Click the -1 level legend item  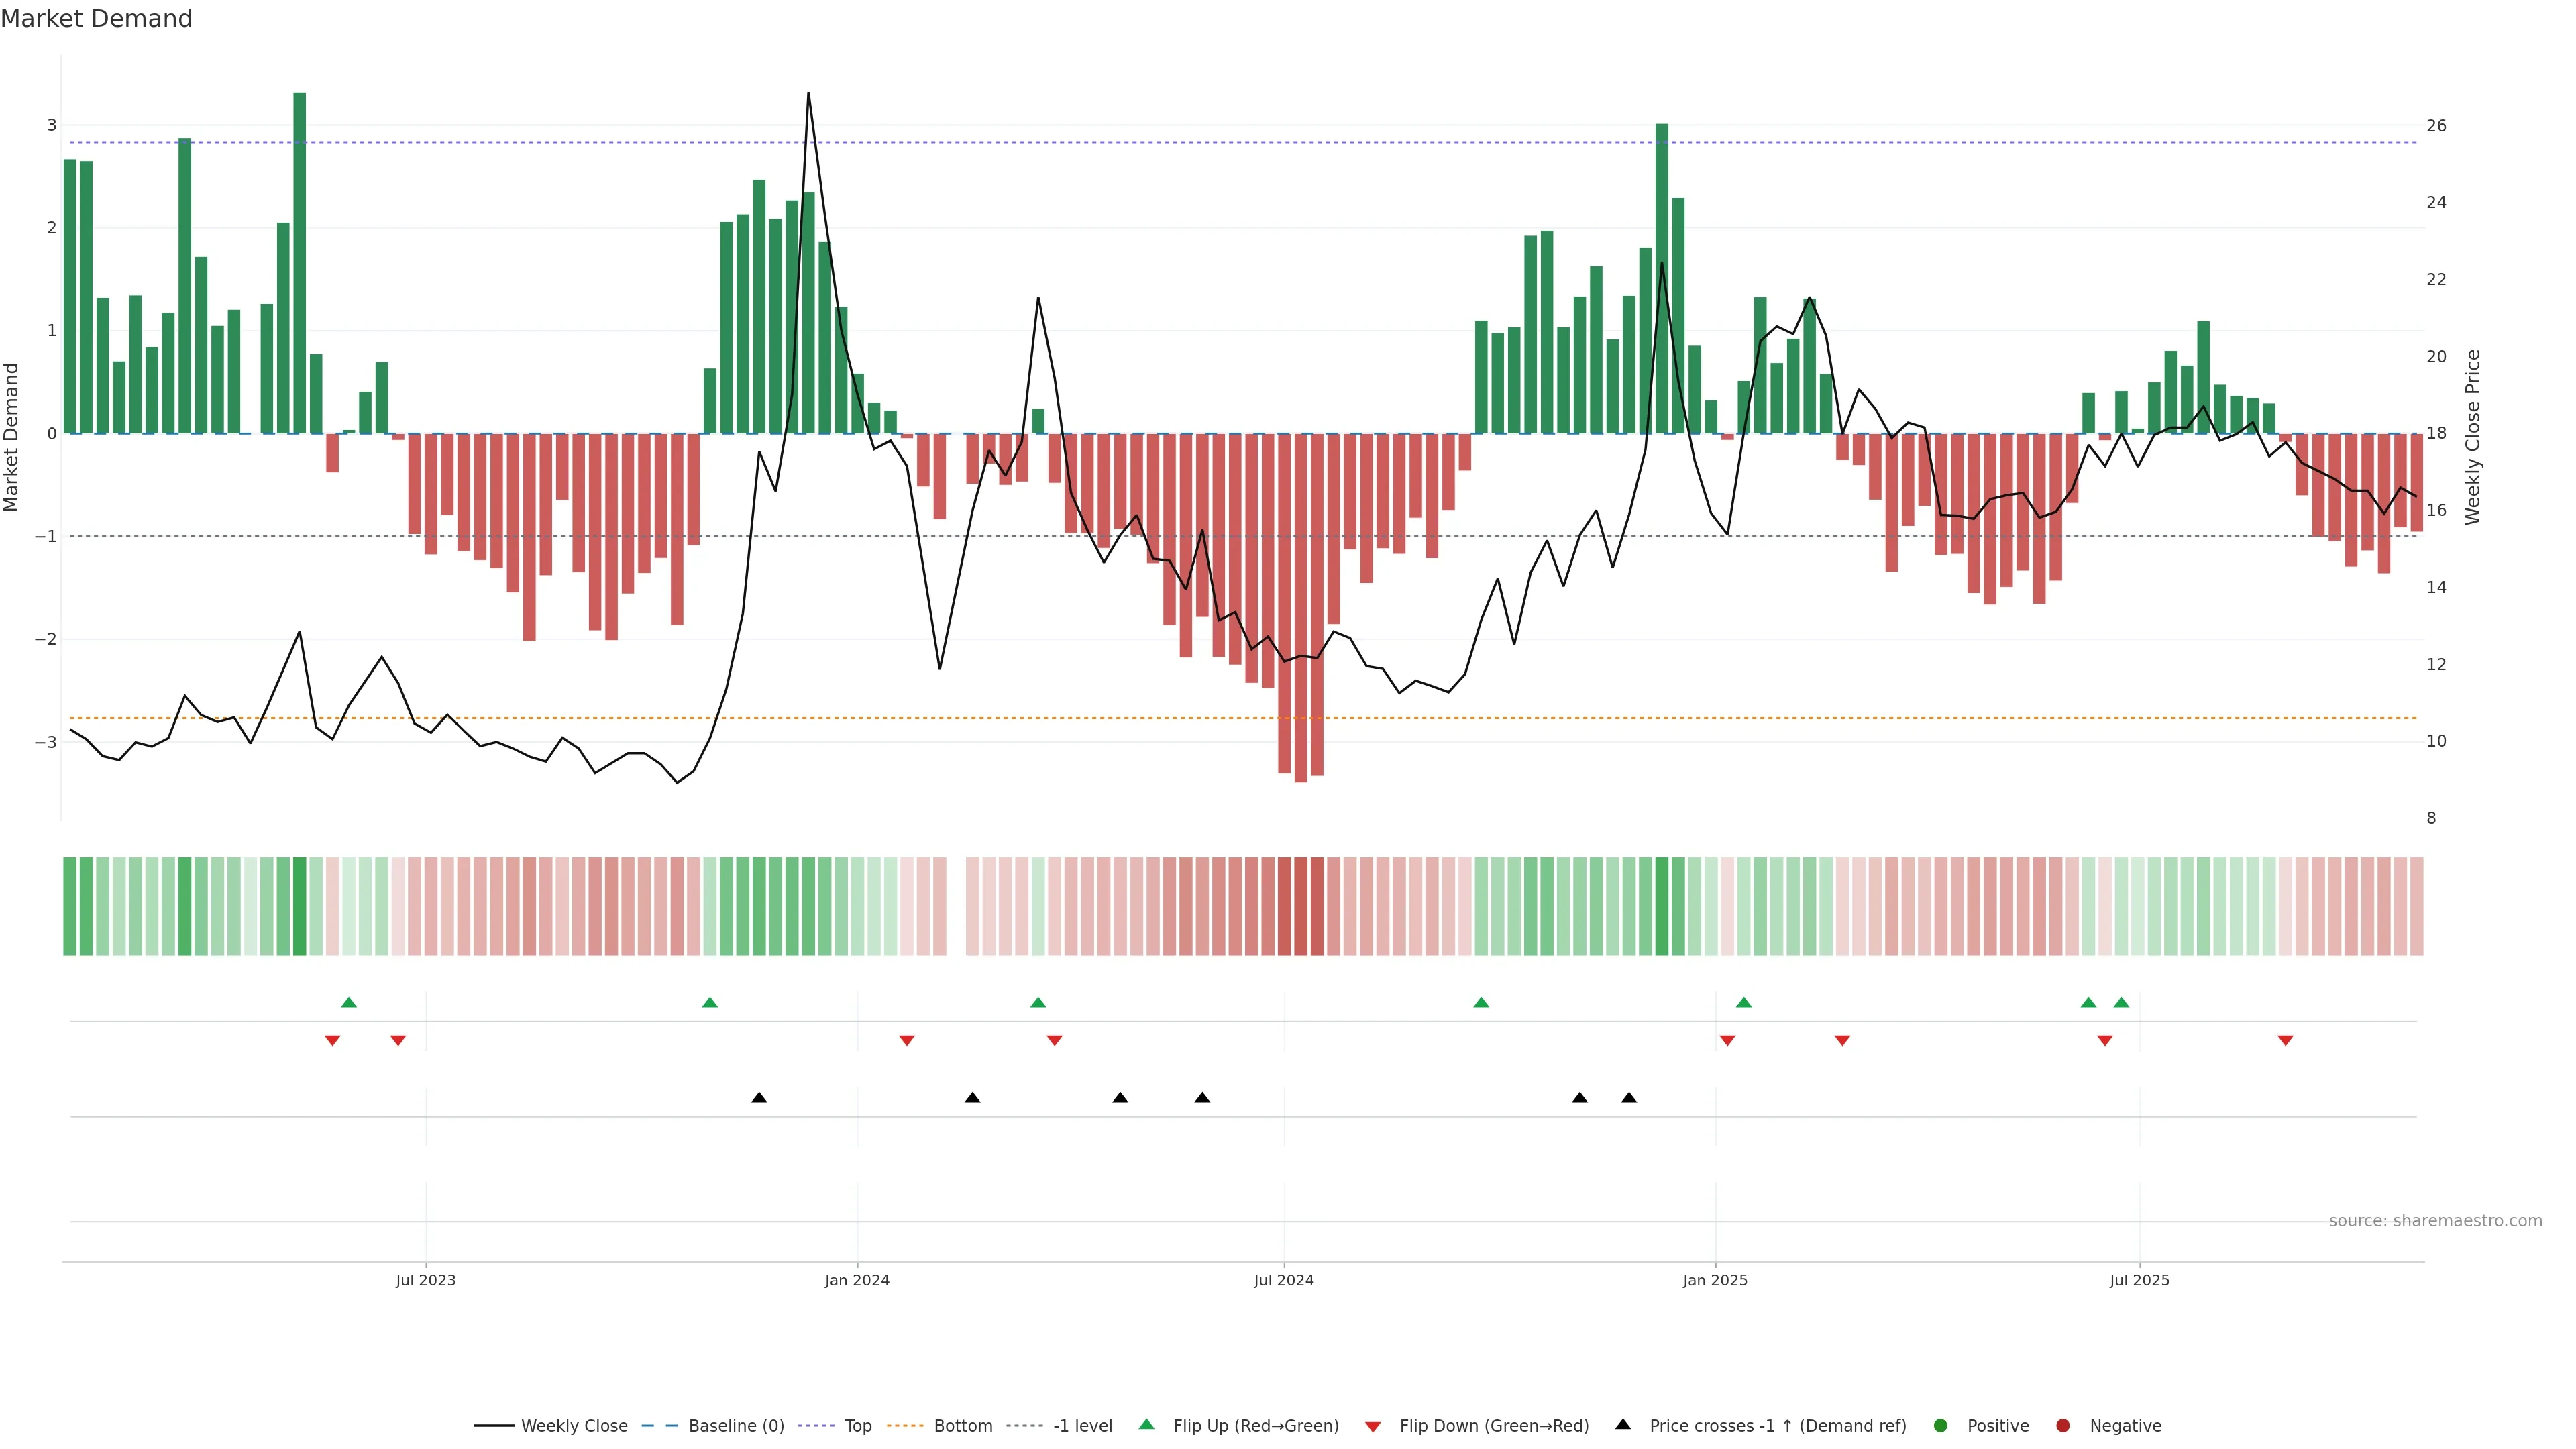pos(1082,1426)
